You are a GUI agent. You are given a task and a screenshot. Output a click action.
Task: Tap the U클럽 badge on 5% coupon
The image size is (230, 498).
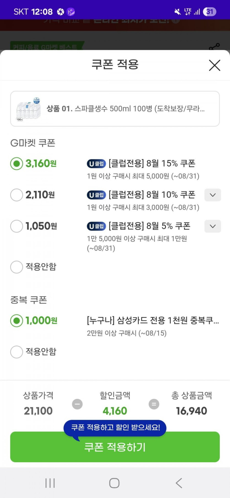[96, 227]
